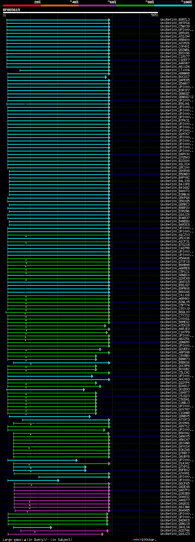Viewport: 195px width, 542px height.
Task: Click the UniRef100_A7AVH1 label
Action: coord(175,474)
